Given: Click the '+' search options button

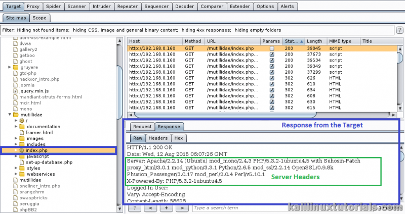Looking at the screenshot, I should 166,207.
